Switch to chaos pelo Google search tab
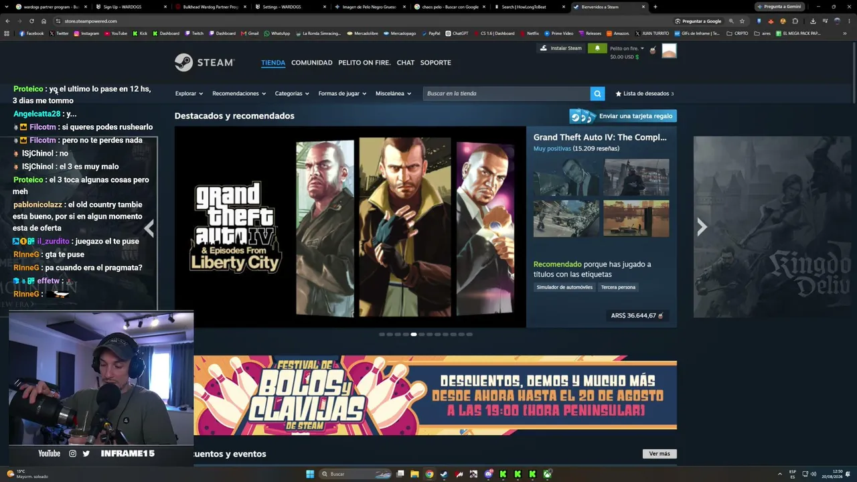The width and height of the screenshot is (857, 482). click(x=449, y=7)
